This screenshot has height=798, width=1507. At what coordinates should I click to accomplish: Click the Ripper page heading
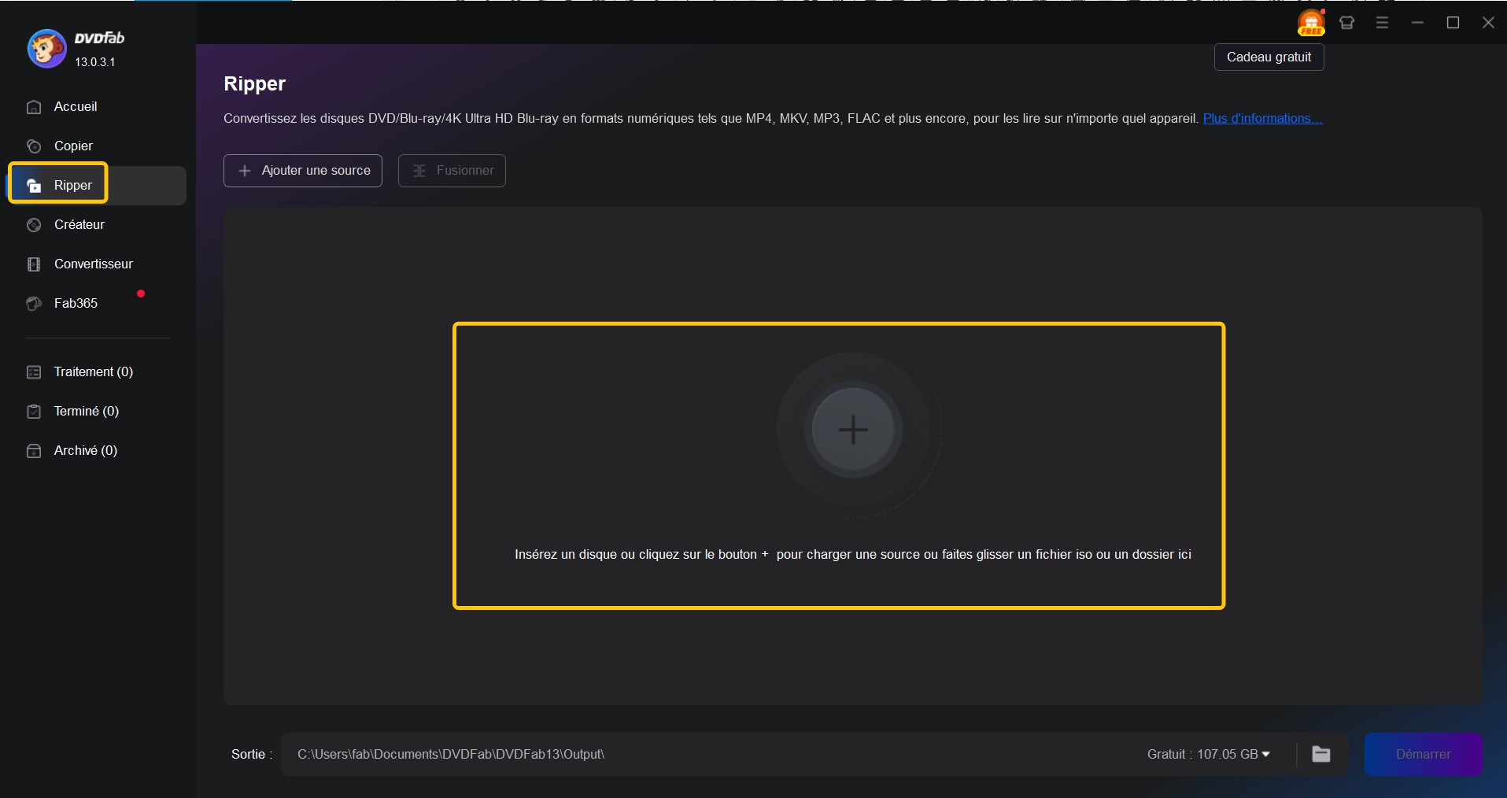tap(254, 83)
